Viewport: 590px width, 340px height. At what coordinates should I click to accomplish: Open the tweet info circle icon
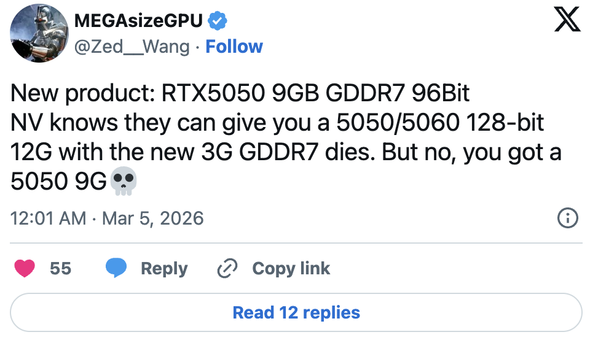(567, 217)
